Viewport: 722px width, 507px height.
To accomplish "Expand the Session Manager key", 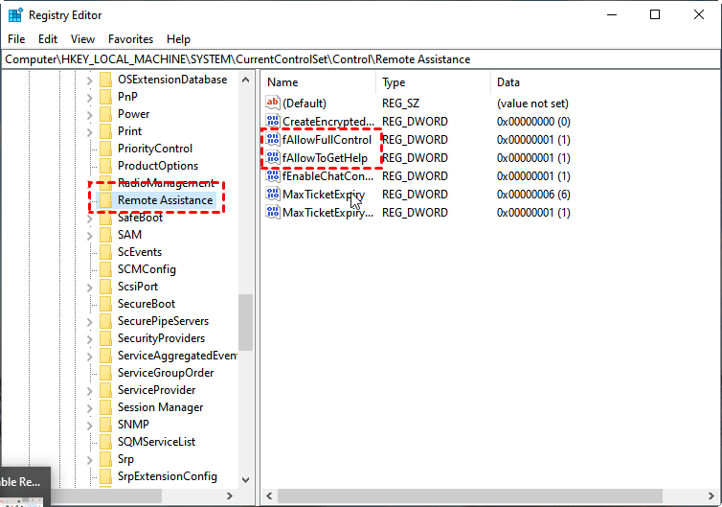I will tap(89, 408).
